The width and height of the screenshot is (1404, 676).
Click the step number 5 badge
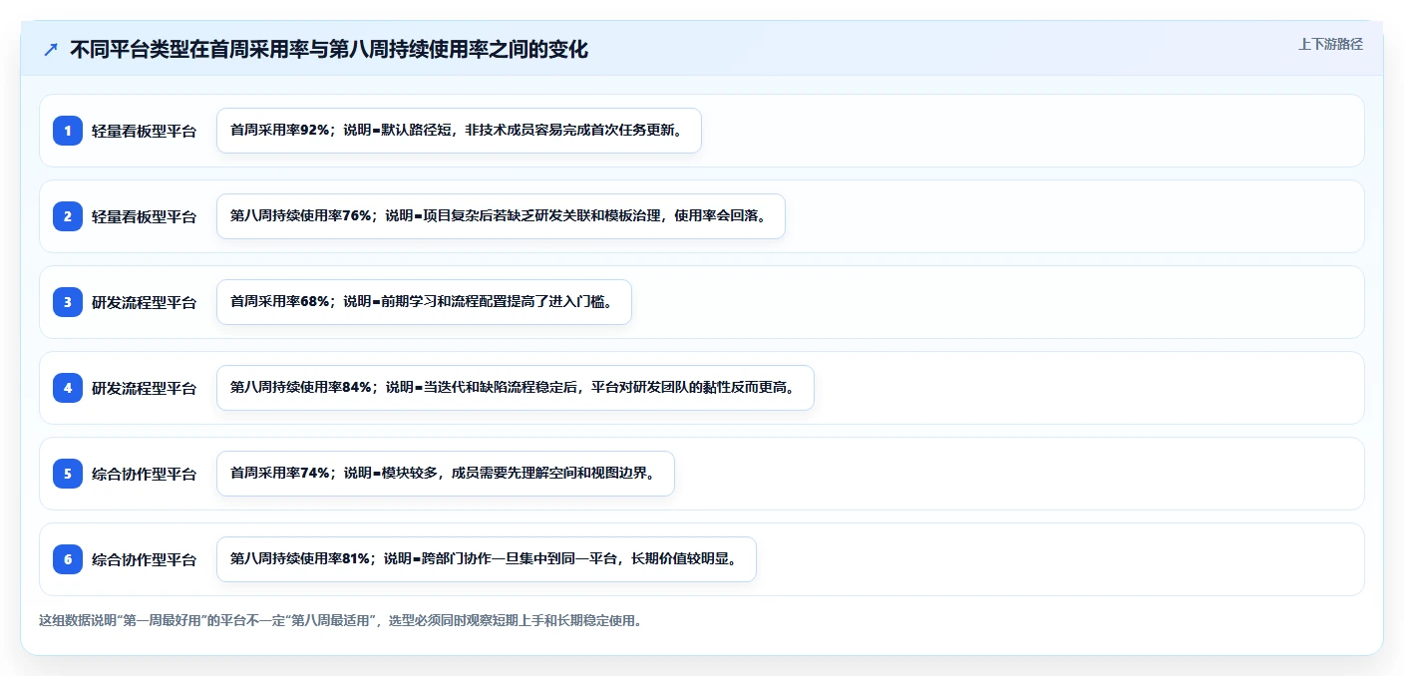68,474
